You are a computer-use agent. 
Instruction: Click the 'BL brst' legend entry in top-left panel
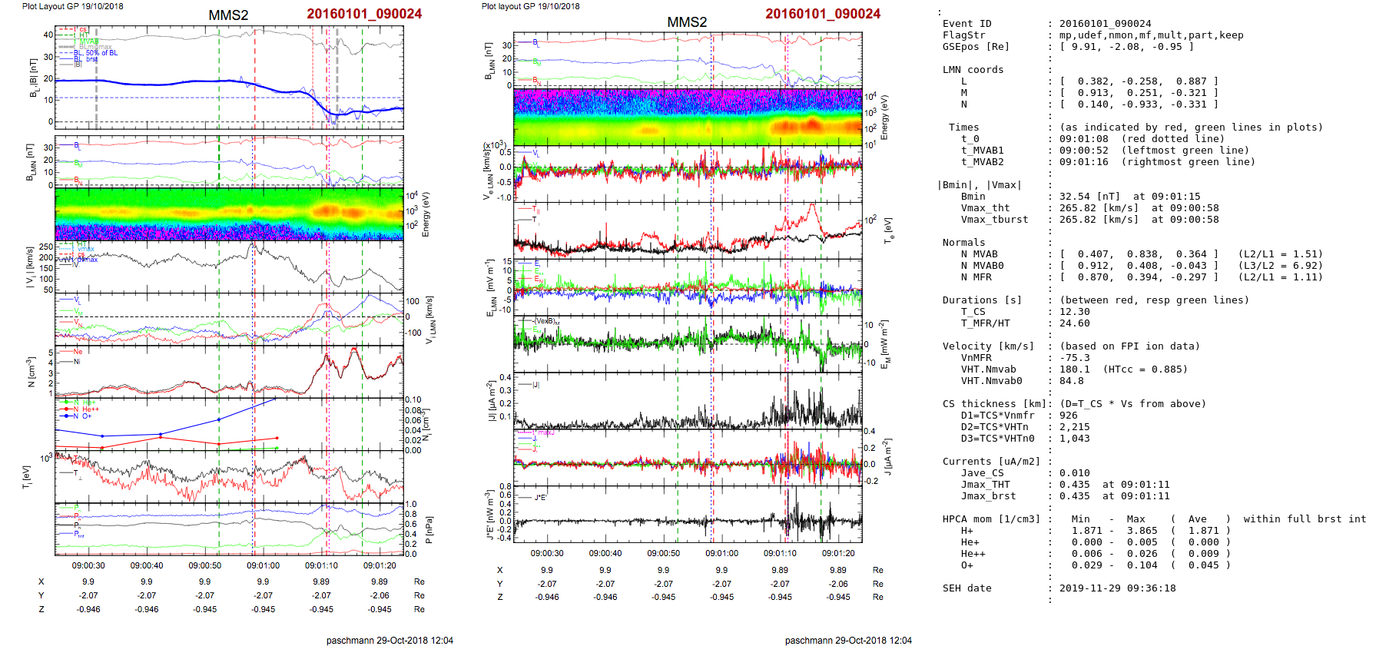click(89, 59)
